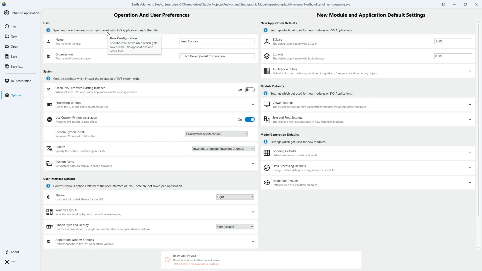Click the Viewer Settings monitor icon
Image resolution: width=482 pixels, height=271 pixels.
point(267,104)
